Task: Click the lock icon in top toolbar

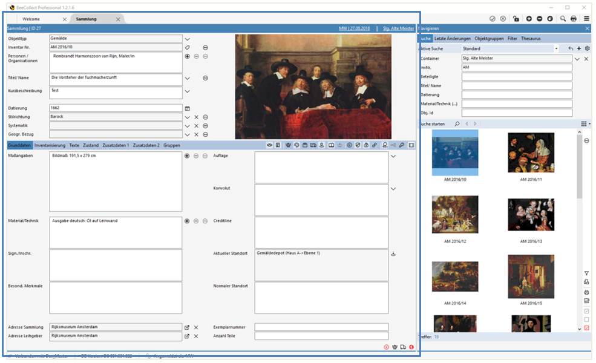Action: 516,19
